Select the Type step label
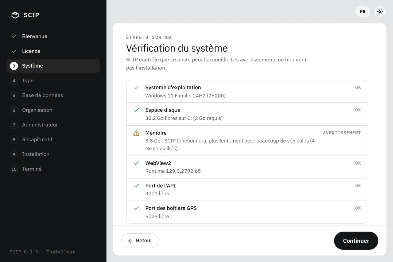393x262 pixels. click(28, 80)
